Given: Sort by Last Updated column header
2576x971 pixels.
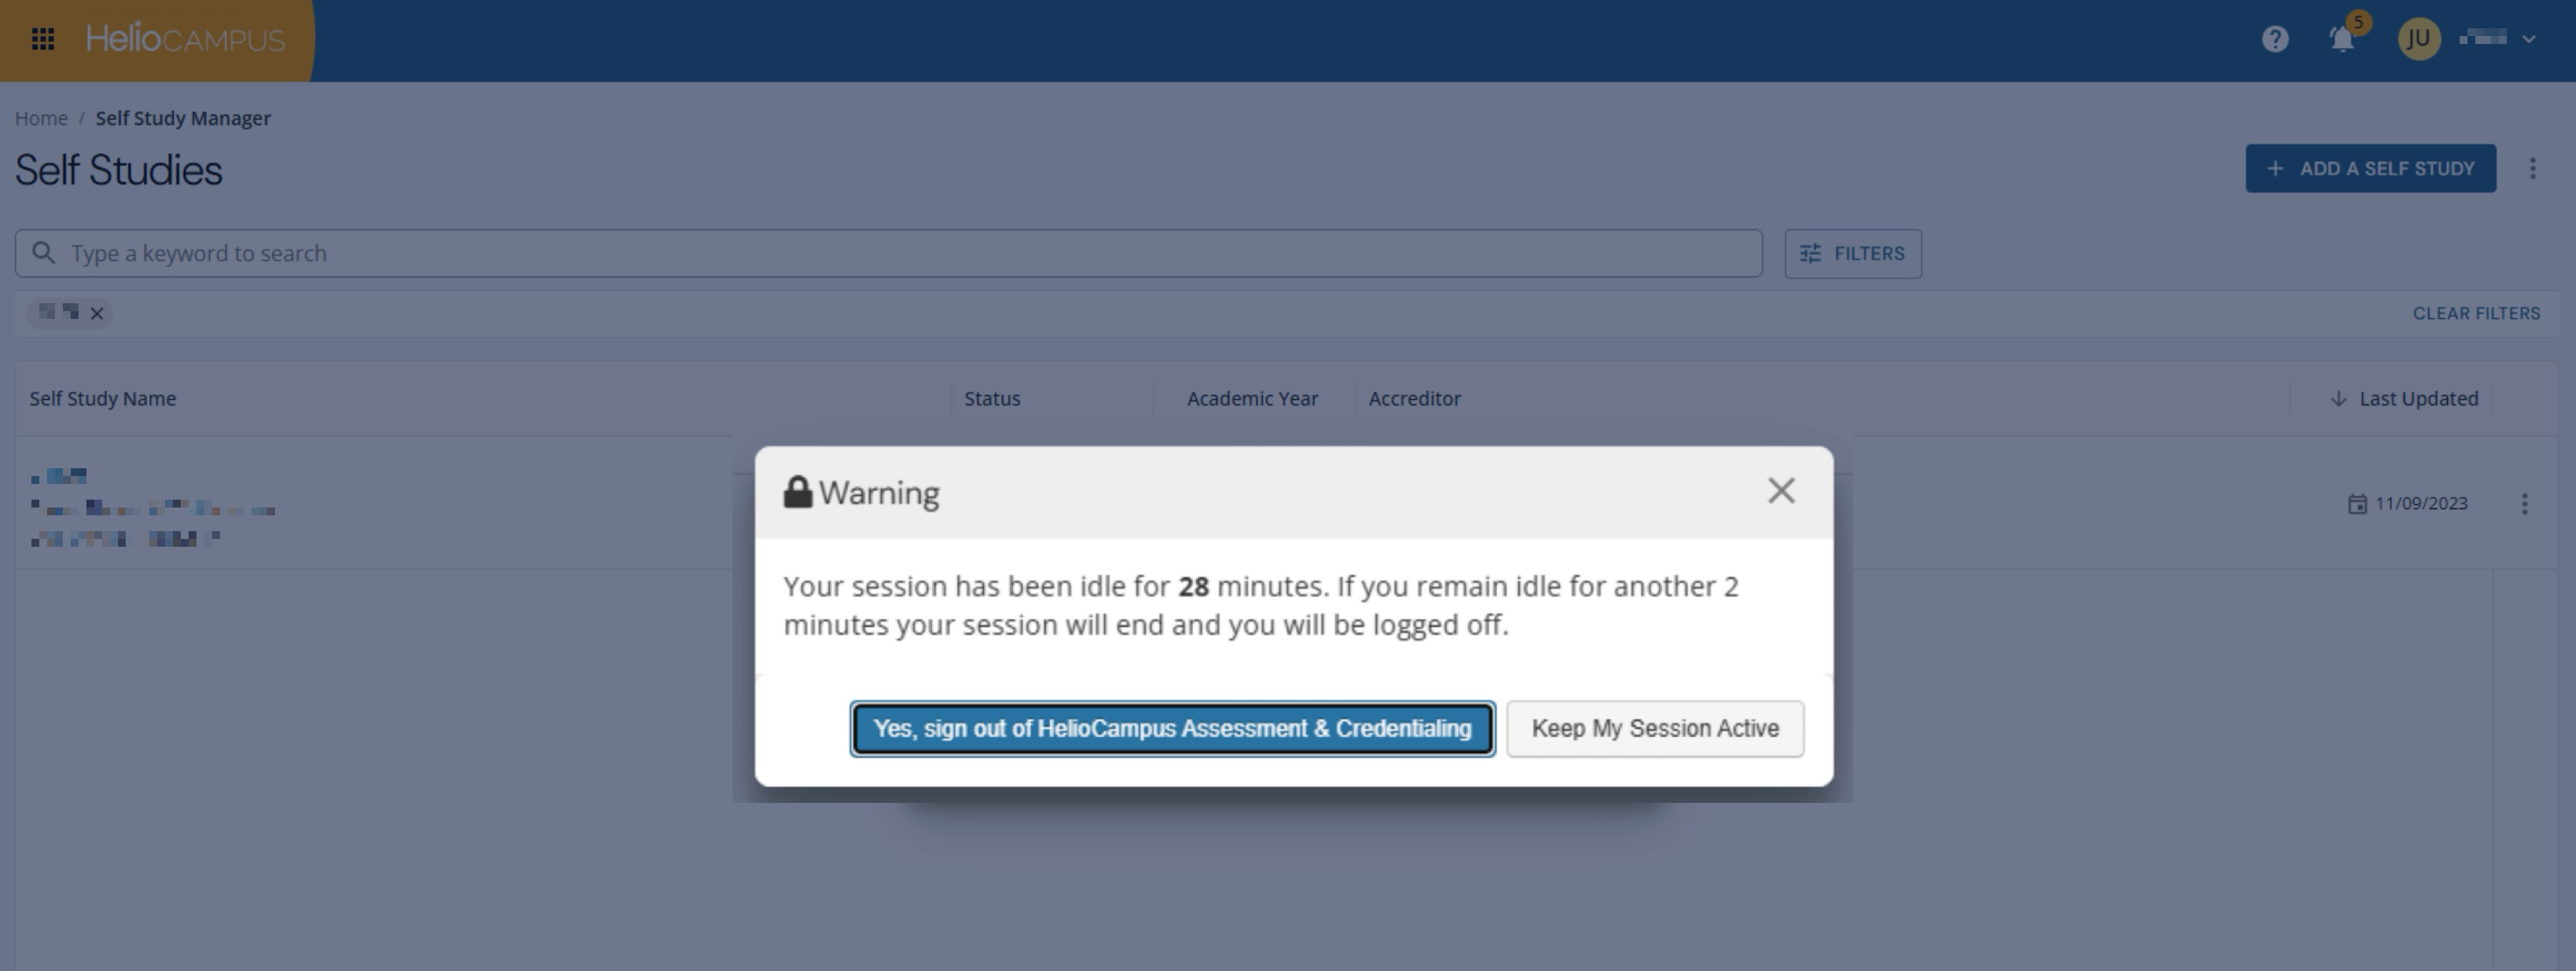Looking at the screenshot, I should point(2418,398).
